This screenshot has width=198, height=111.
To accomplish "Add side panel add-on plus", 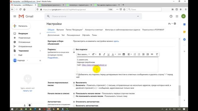I will (x=184, y=51).
